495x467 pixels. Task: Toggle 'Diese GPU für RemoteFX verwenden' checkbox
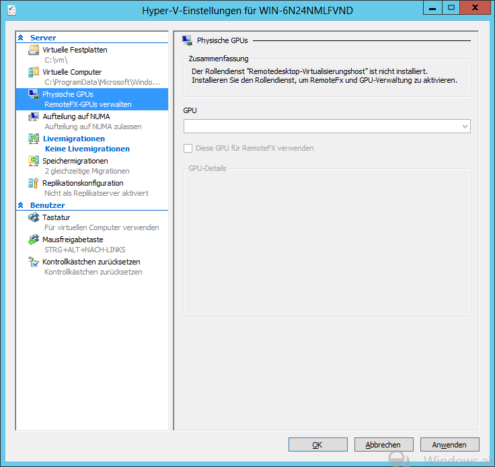(188, 148)
